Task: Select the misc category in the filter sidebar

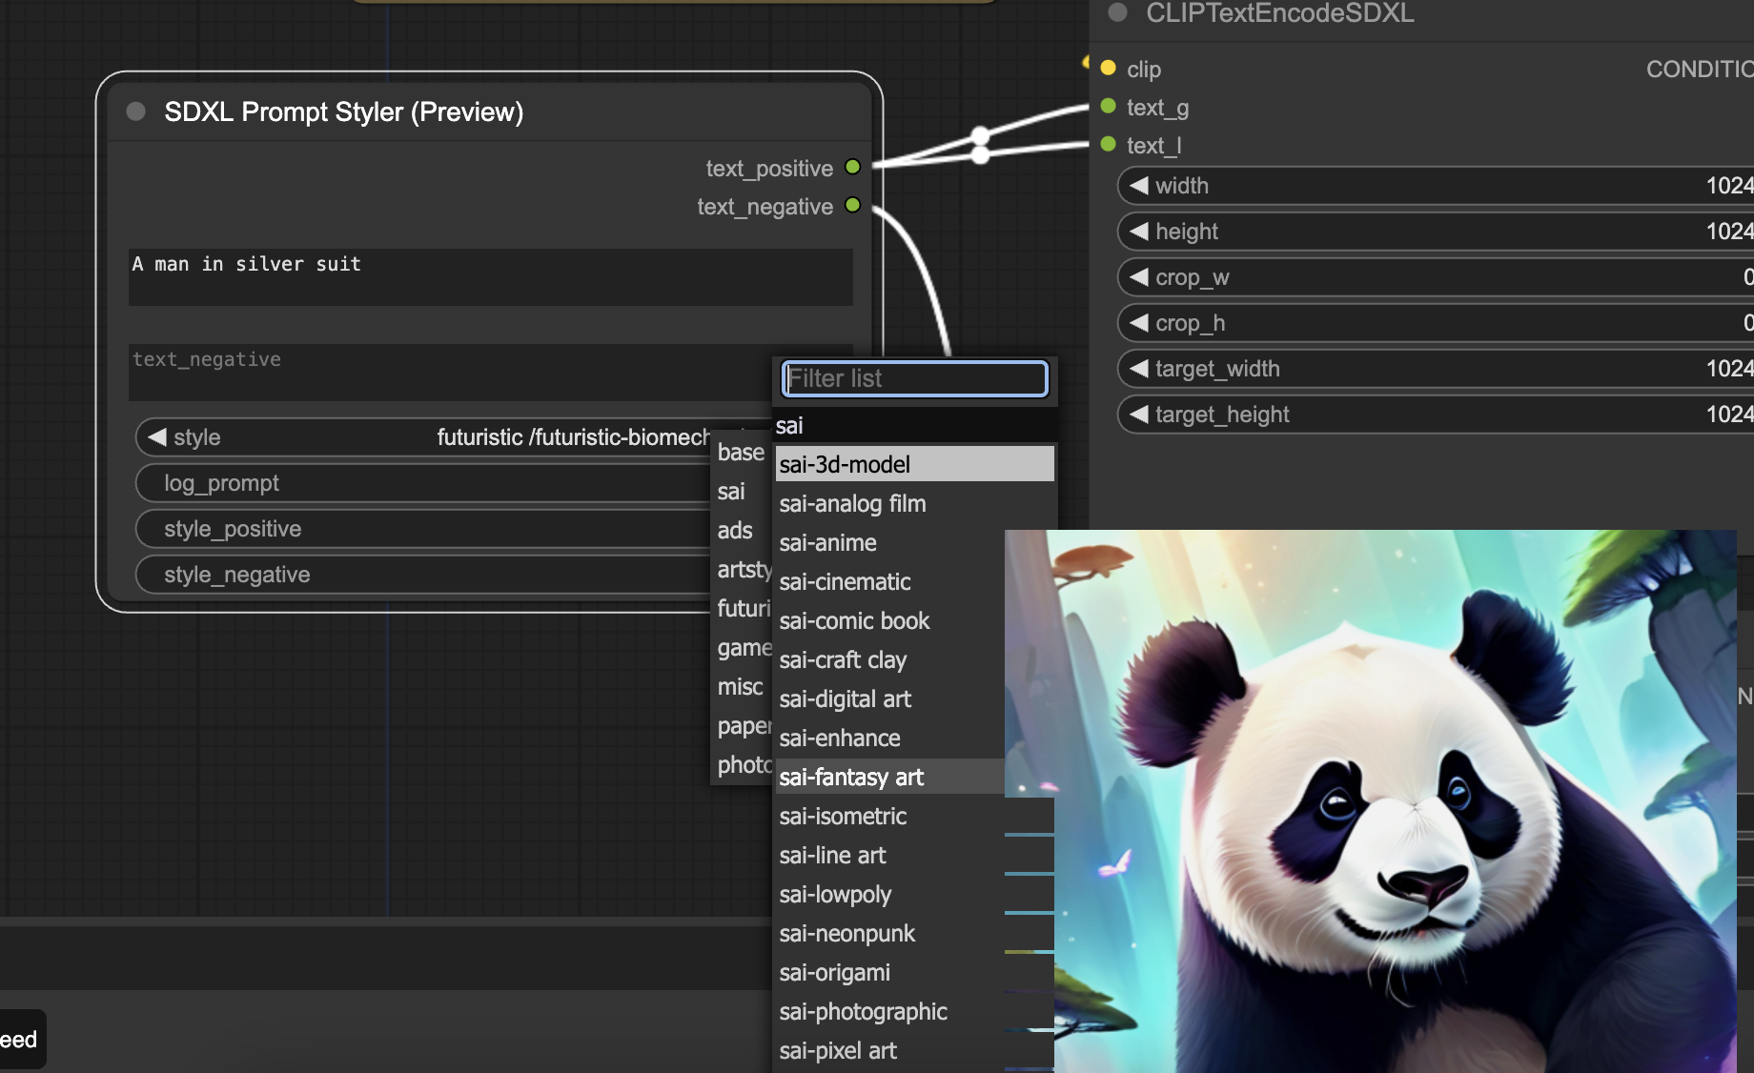Action: (x=740, y=686)
